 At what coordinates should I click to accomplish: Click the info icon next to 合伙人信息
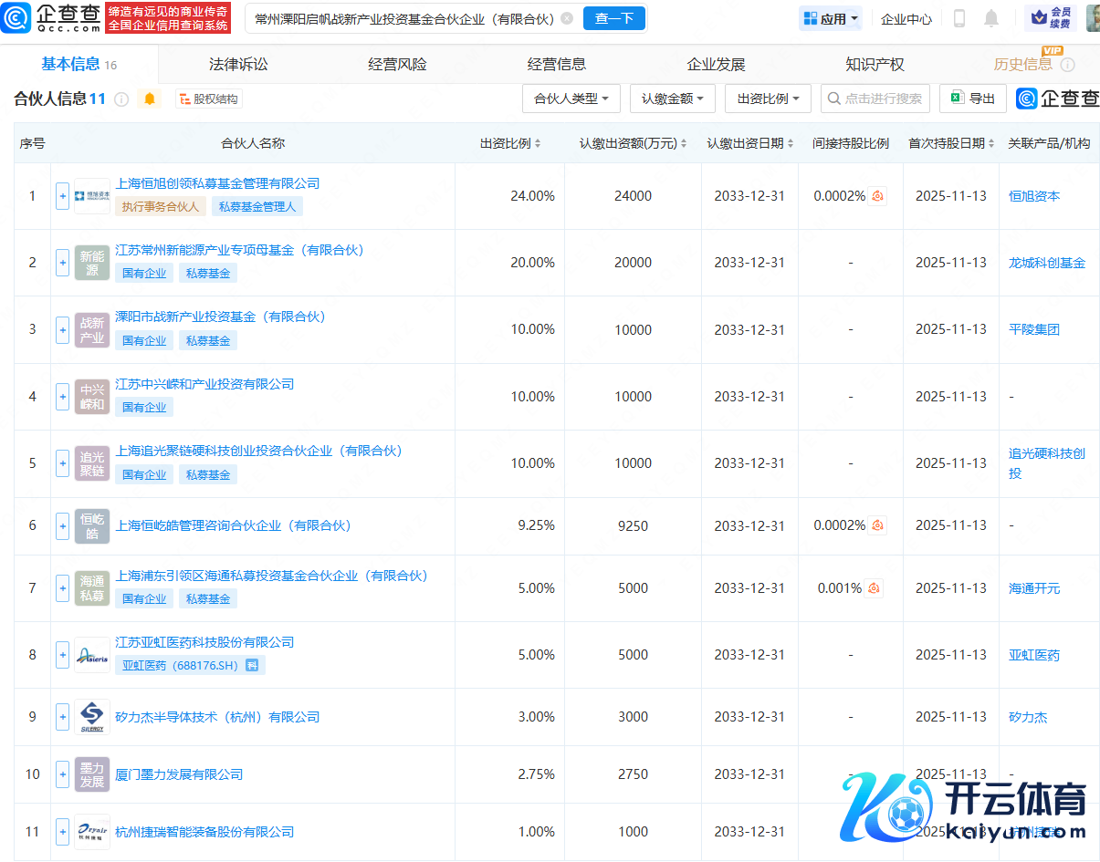point(121,99)
